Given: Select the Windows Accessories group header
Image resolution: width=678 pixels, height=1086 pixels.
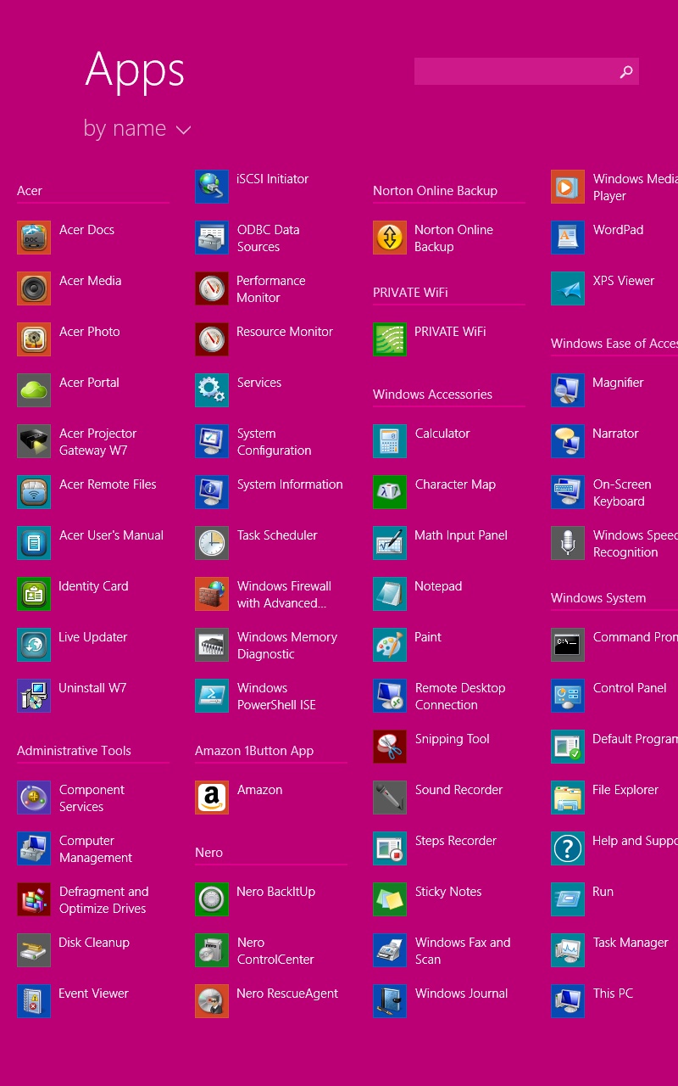Looking at the screenshot, I should click(x=432, y=395).
